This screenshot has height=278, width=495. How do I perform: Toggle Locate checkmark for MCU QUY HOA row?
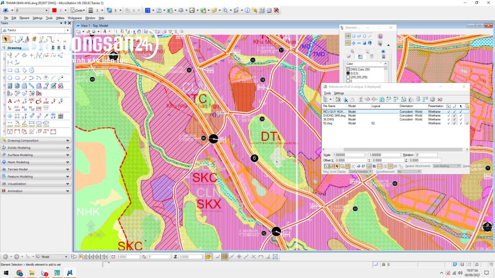pos(461,112)
